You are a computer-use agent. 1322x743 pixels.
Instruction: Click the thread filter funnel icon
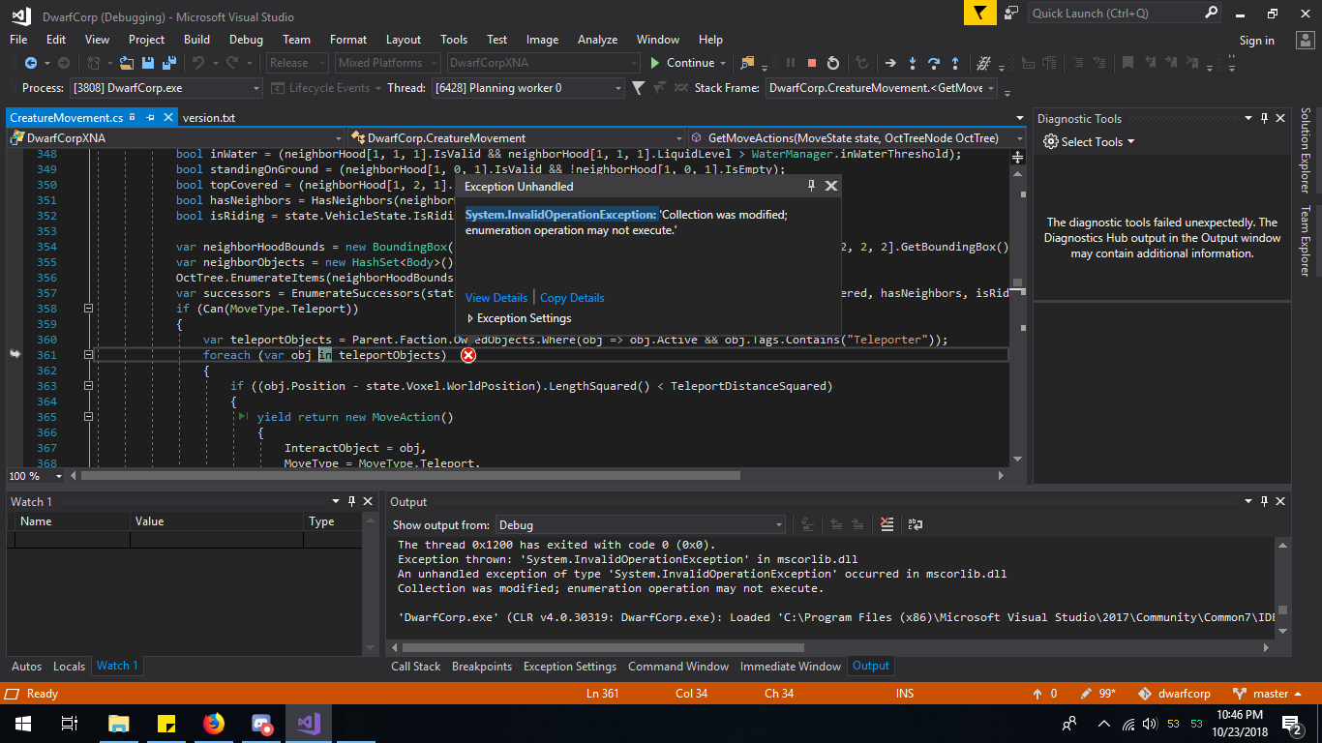point(638,88)
